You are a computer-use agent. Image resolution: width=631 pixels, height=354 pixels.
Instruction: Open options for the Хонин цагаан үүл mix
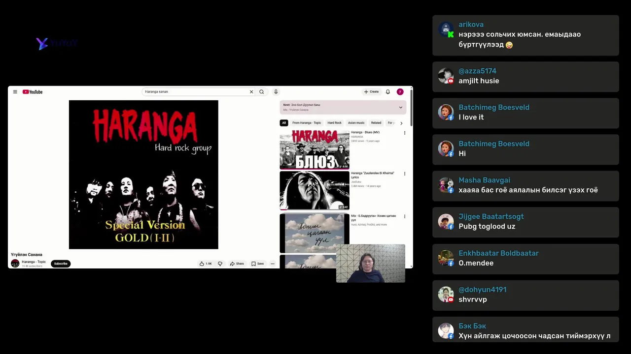[405, 216]
